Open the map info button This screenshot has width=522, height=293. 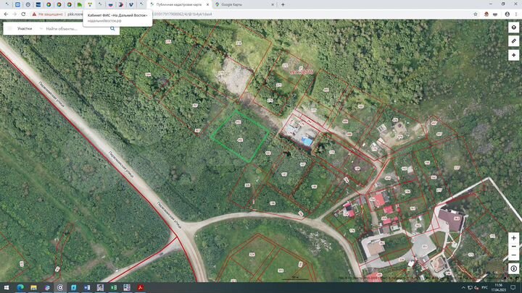pyautogui.click(x=513, y=268)
